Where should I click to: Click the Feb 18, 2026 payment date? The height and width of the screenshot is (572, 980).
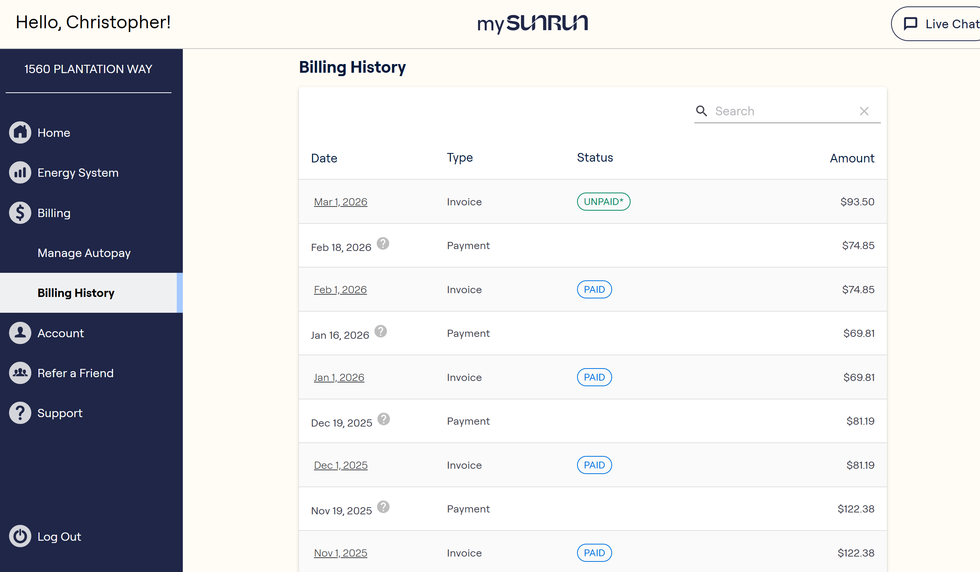point(341,248)
